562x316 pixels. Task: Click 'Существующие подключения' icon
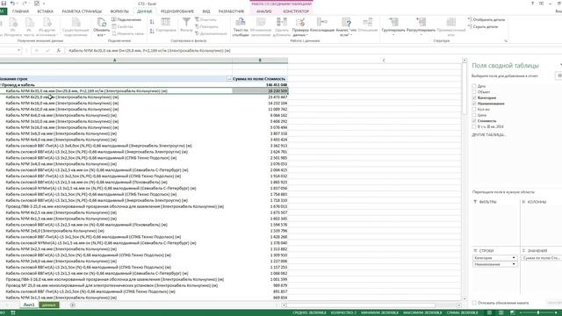(76, 23)
